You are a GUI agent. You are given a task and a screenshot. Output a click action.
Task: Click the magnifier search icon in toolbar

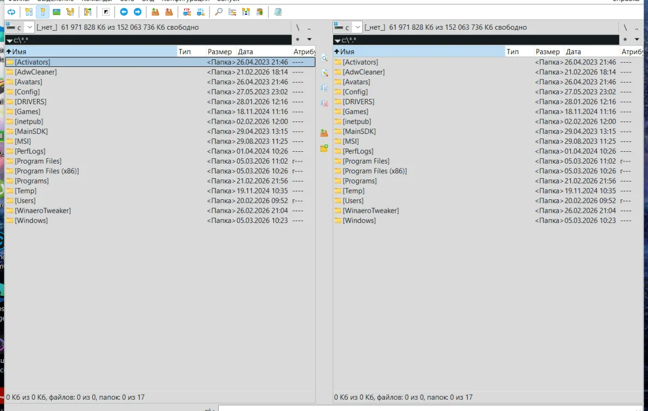(x=219, y=12)
